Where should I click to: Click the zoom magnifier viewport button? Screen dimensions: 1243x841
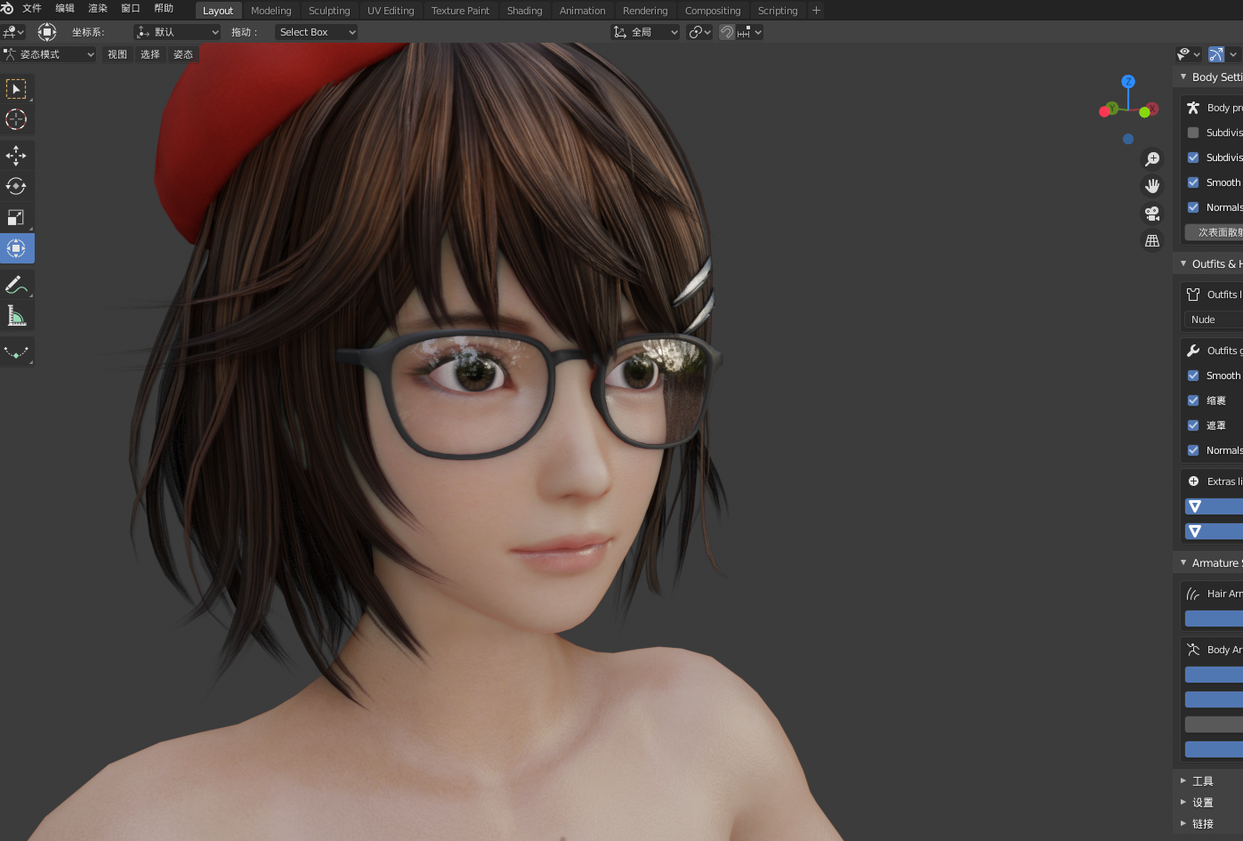click(x=1152, y=158)
